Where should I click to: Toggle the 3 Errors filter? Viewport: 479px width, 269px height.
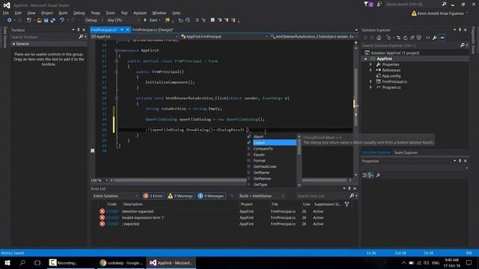[153, 196]
